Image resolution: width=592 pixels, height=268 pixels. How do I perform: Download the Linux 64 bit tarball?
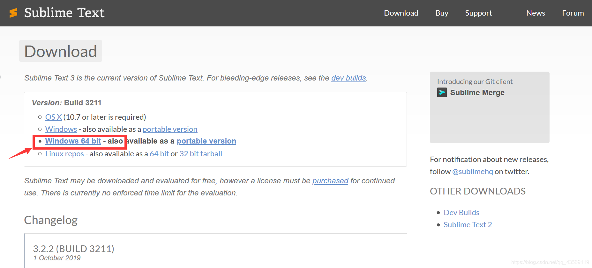159,154
